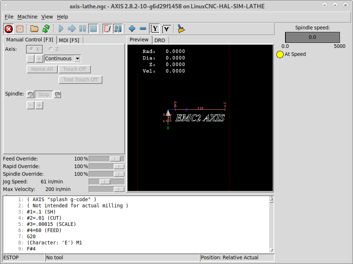Viewport: 353px width, 264px height.
Task: Adjust the Rapid Override slider
Action: [107, 167]
